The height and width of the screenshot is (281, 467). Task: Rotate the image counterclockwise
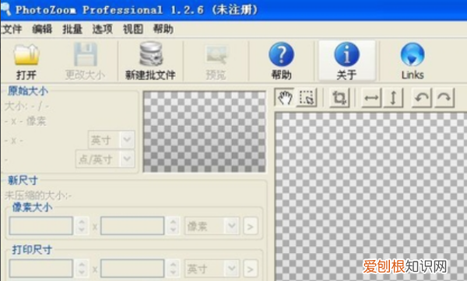point(422,98)
